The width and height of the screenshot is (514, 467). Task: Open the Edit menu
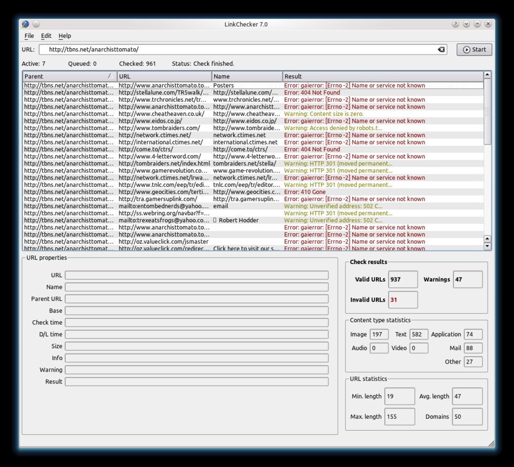coord(46,36)
